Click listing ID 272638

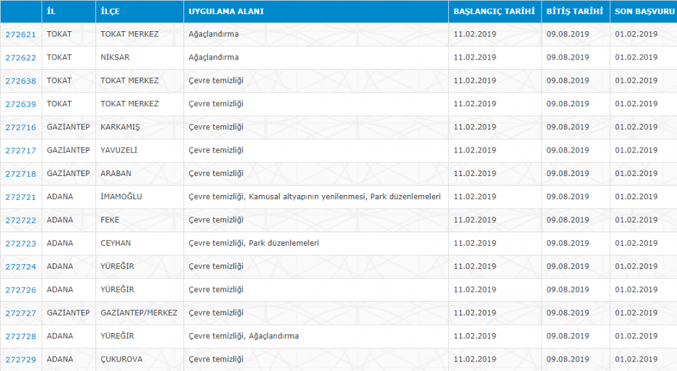pyautogui.click(x=21, y=81)
